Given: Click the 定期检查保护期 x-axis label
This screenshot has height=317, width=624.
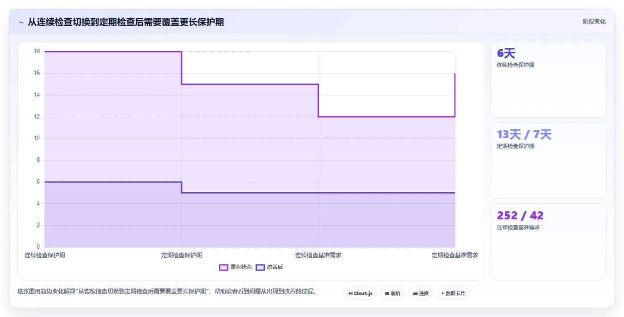Looking at the screenshot, I should pos(182,255).
